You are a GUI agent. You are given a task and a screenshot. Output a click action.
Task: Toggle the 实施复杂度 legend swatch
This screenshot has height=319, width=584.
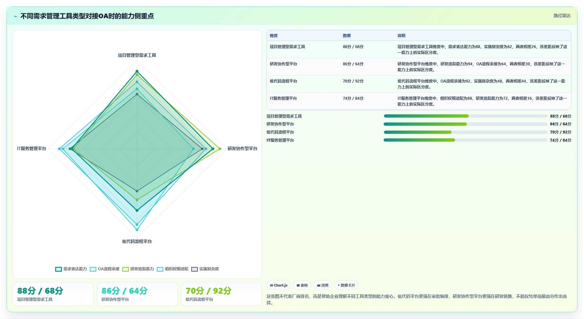pos(195,269)
